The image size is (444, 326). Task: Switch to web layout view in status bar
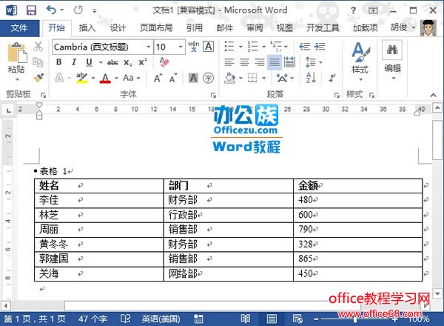[x=297, y=319]
